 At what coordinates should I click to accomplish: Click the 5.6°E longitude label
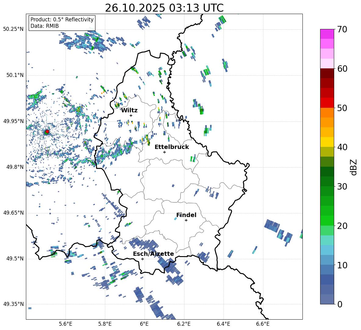click(x=66, y=324)
